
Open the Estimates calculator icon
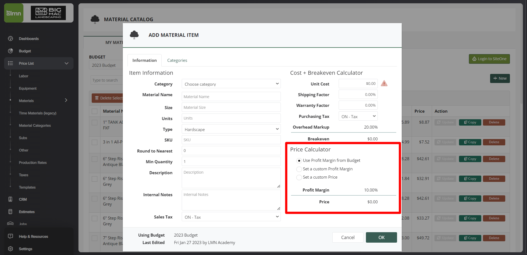click(10, 212)
